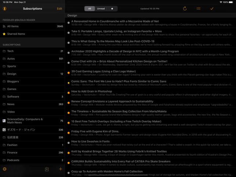Toggle read dot on Renovated Home article
The width and height of the screenshot is (236, 177).
69,23
